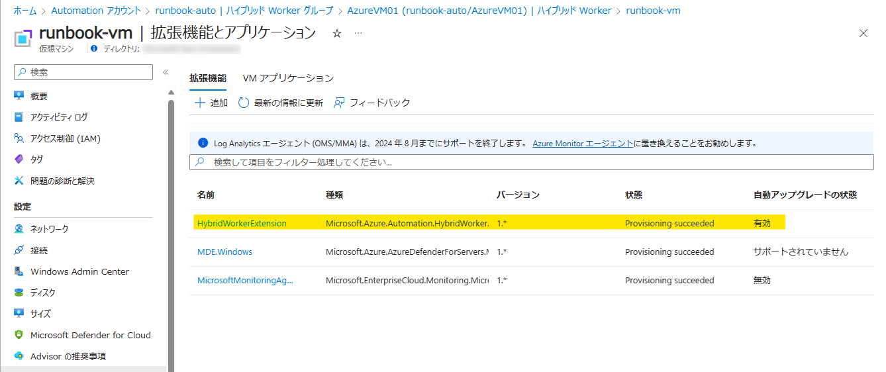Open the MicrosoftMonitoringAg... extension
This screenshot has width=886, height=372.
(245, 281)
